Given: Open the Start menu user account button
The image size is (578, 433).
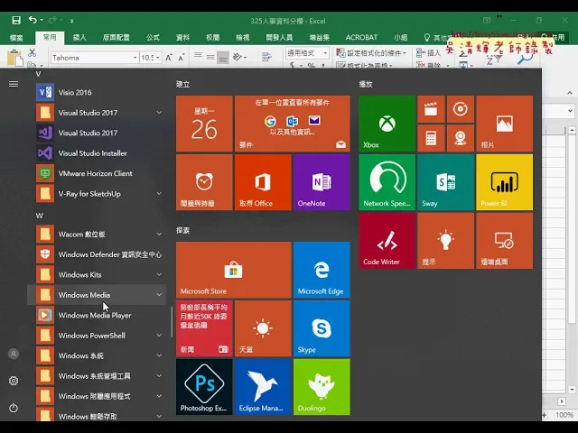Looking at the screenshot, I should click(x=14, y=354).
